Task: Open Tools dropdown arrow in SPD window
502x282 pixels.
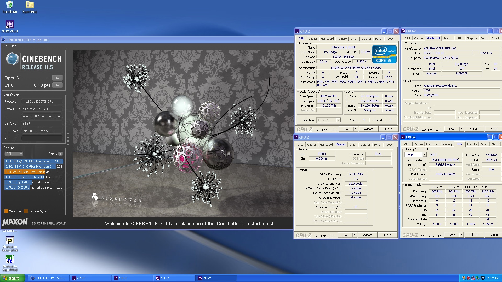Action: pos(461,235)
